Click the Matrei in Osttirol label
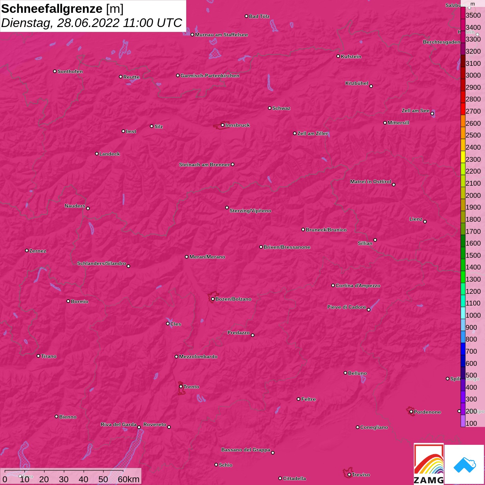485x485 pixels. [371, 182]
